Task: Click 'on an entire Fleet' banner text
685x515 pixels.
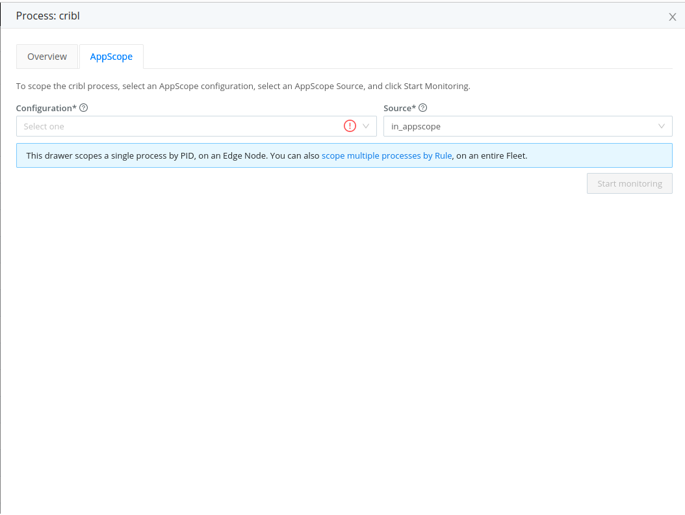Action: pos(491,156)
